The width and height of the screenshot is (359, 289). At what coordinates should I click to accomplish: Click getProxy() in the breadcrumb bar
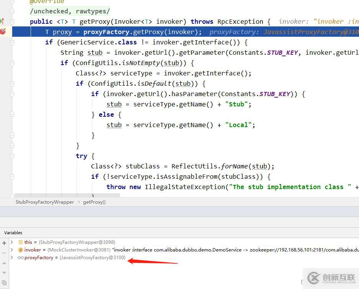(x=94, y=202)
